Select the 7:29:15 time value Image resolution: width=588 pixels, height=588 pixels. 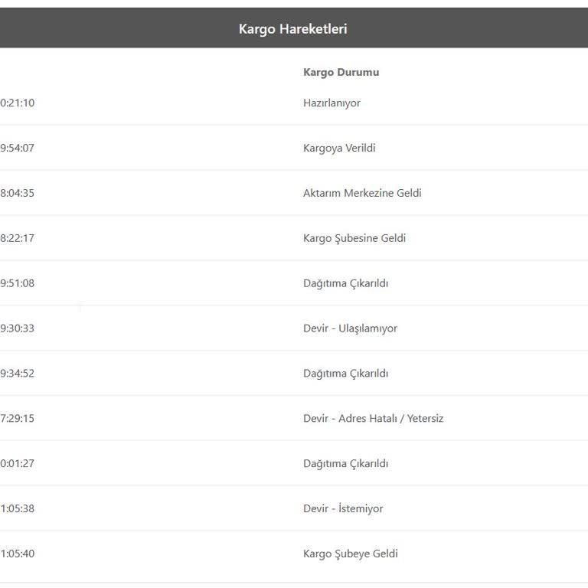click(x=18, y=419)
